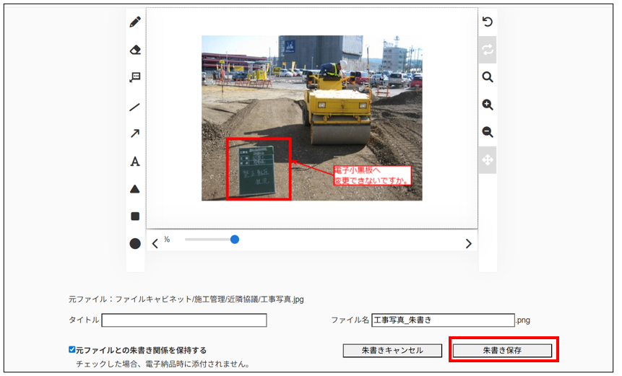Select the eraser tool
This screenshot has height=376, width=622.
coord(135,50)
